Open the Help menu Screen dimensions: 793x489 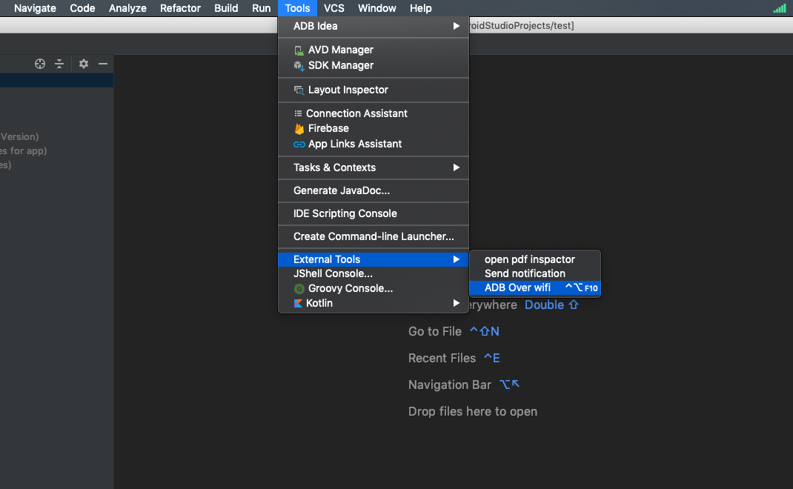[420, 8]
